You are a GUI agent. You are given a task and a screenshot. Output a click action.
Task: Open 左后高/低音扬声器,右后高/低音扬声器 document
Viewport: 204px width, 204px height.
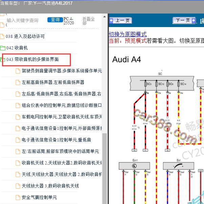tap(61, 94)
